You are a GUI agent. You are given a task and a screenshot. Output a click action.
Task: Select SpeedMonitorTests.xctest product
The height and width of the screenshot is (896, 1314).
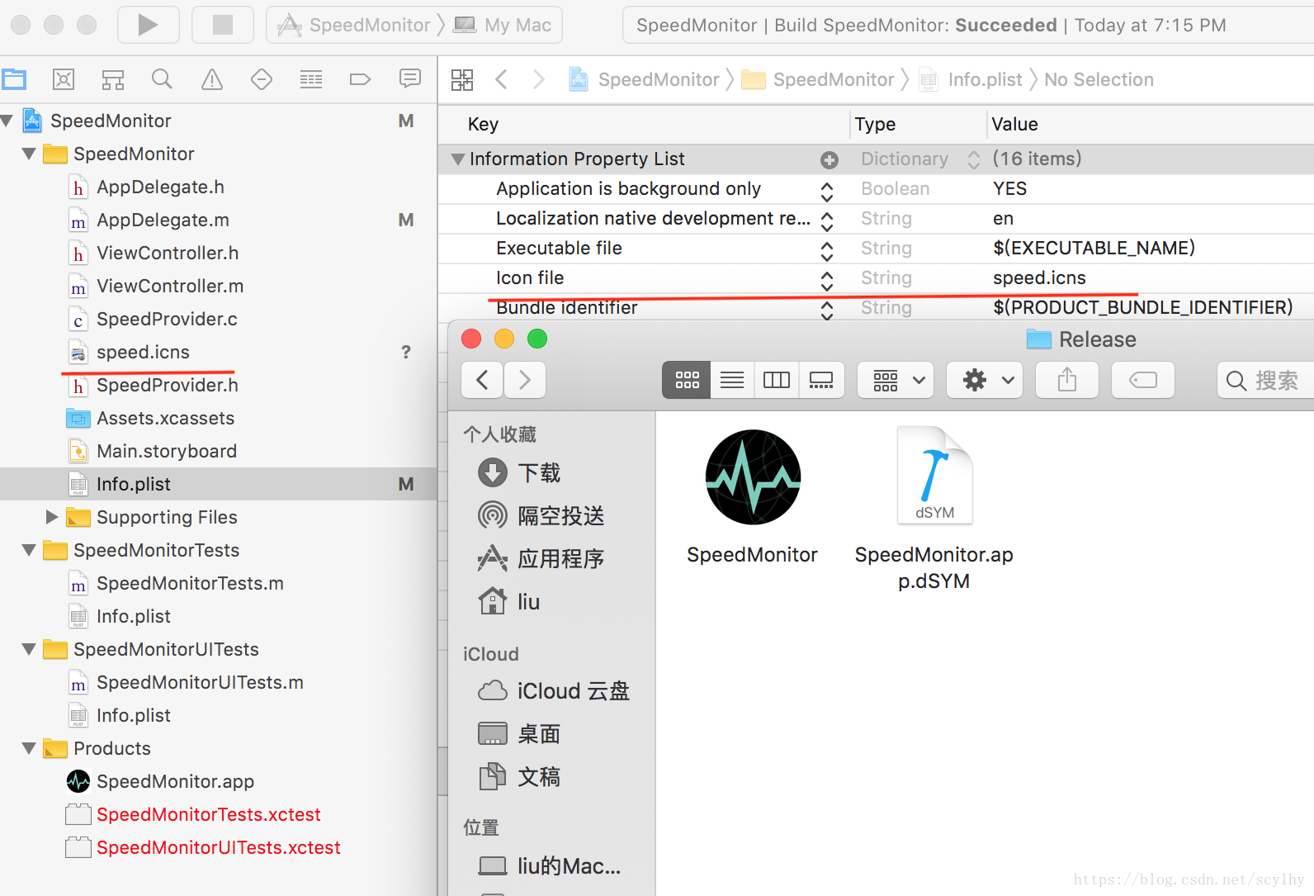(209, 815)
